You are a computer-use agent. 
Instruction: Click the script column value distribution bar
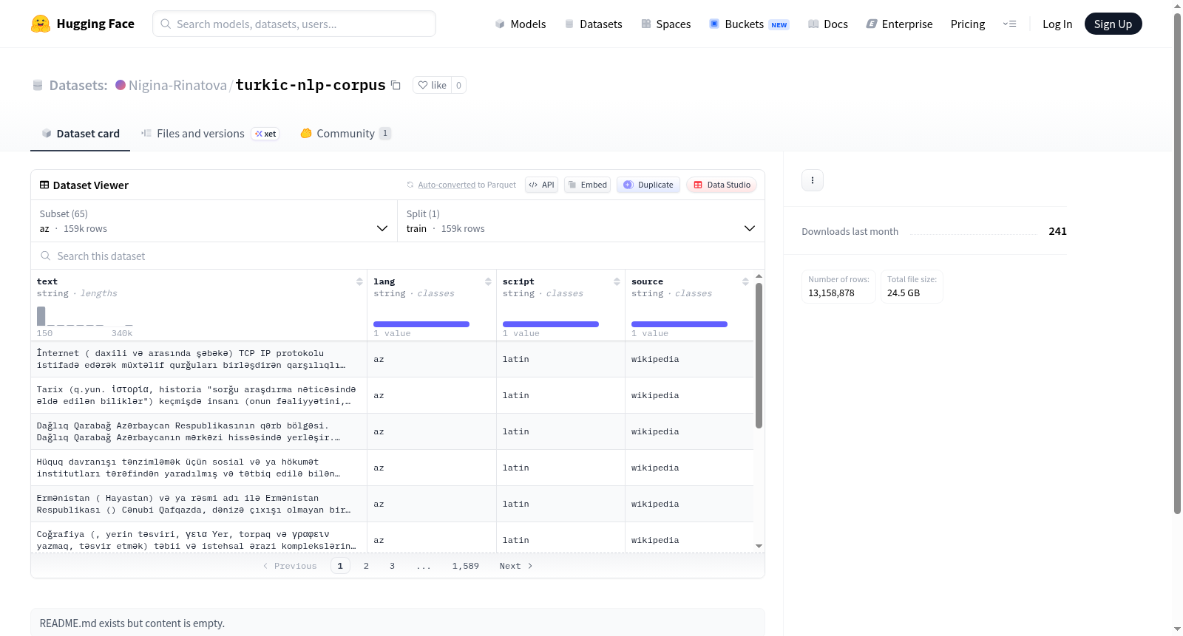[551, 324]
